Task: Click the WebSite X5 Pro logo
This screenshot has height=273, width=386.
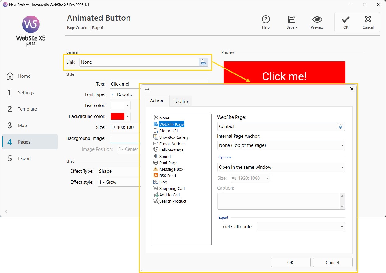Action: point(31,31)
